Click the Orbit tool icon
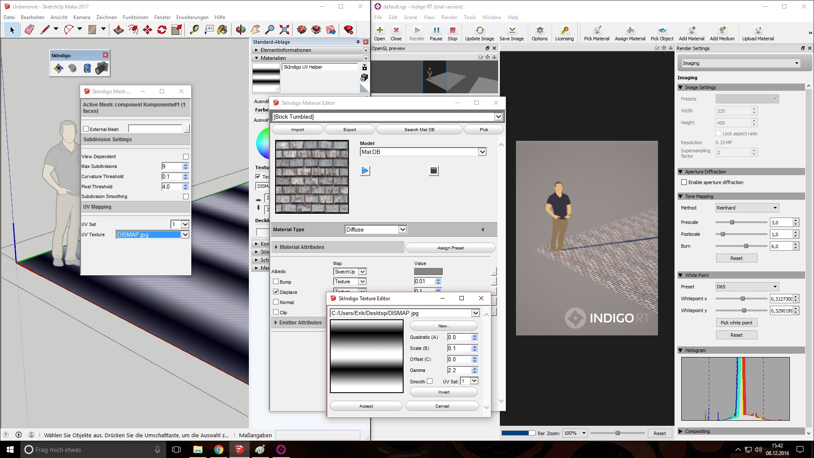814x458 pixels. [241, 30]
